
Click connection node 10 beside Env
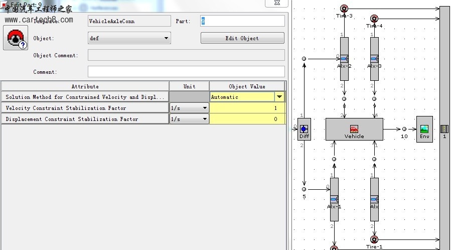(x=404, y=129)
